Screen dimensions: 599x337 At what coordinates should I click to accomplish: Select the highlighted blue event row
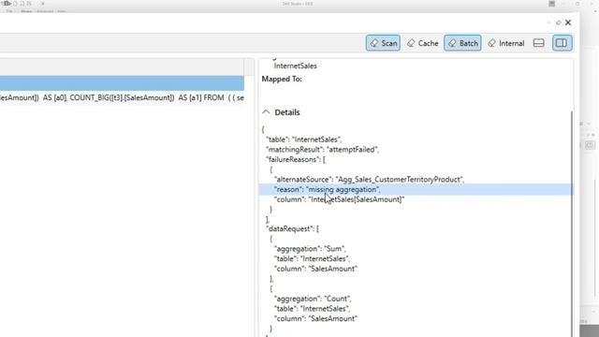point(122,83)
